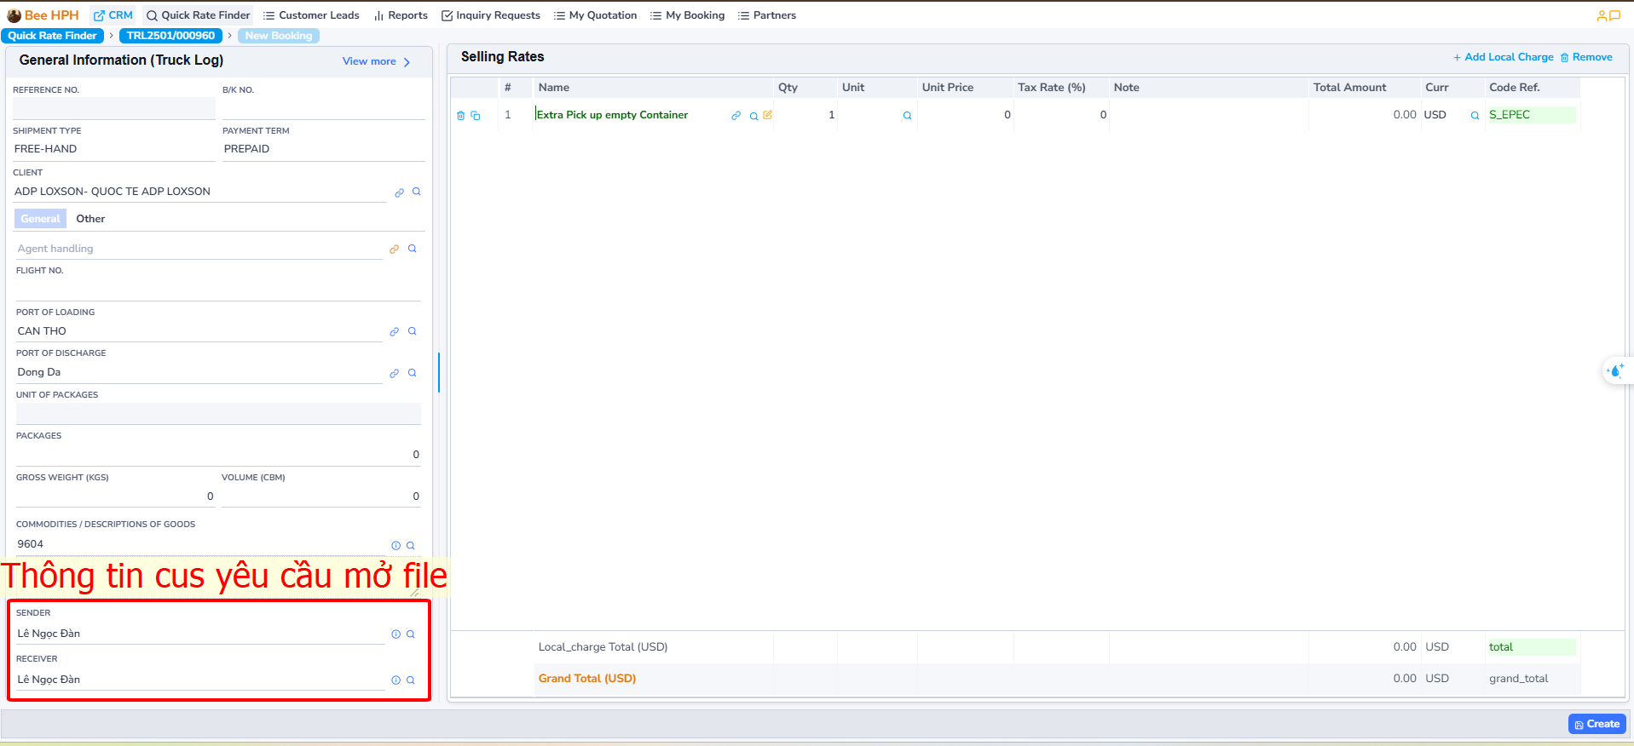Open the Port of Loading link icon
The image size is (1634, 746).
pyautogui.click(x=394, y=332)
